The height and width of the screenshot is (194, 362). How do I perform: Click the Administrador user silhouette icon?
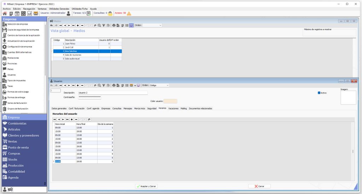tap(68, 14)
